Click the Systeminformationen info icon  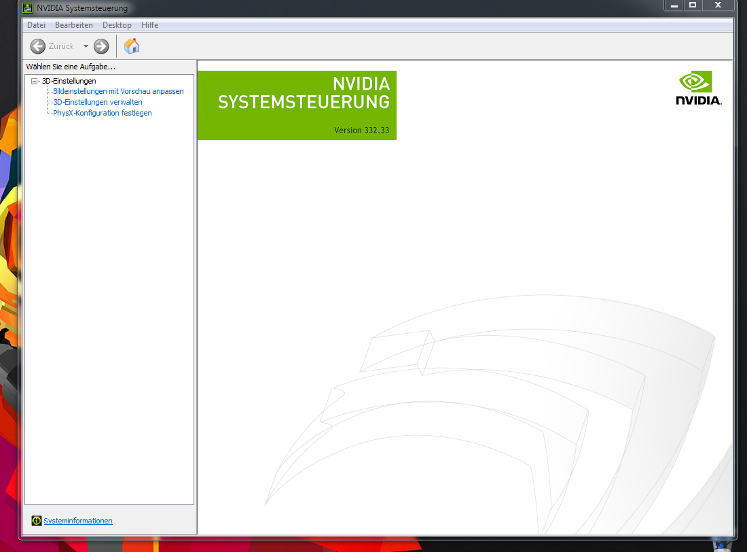pyautogui.click(x=36, y=521)
